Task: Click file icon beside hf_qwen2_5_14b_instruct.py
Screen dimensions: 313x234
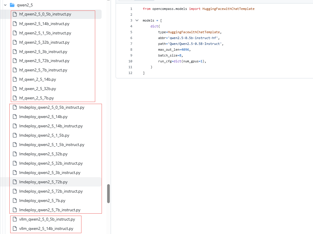Action: tap(15, 24)
